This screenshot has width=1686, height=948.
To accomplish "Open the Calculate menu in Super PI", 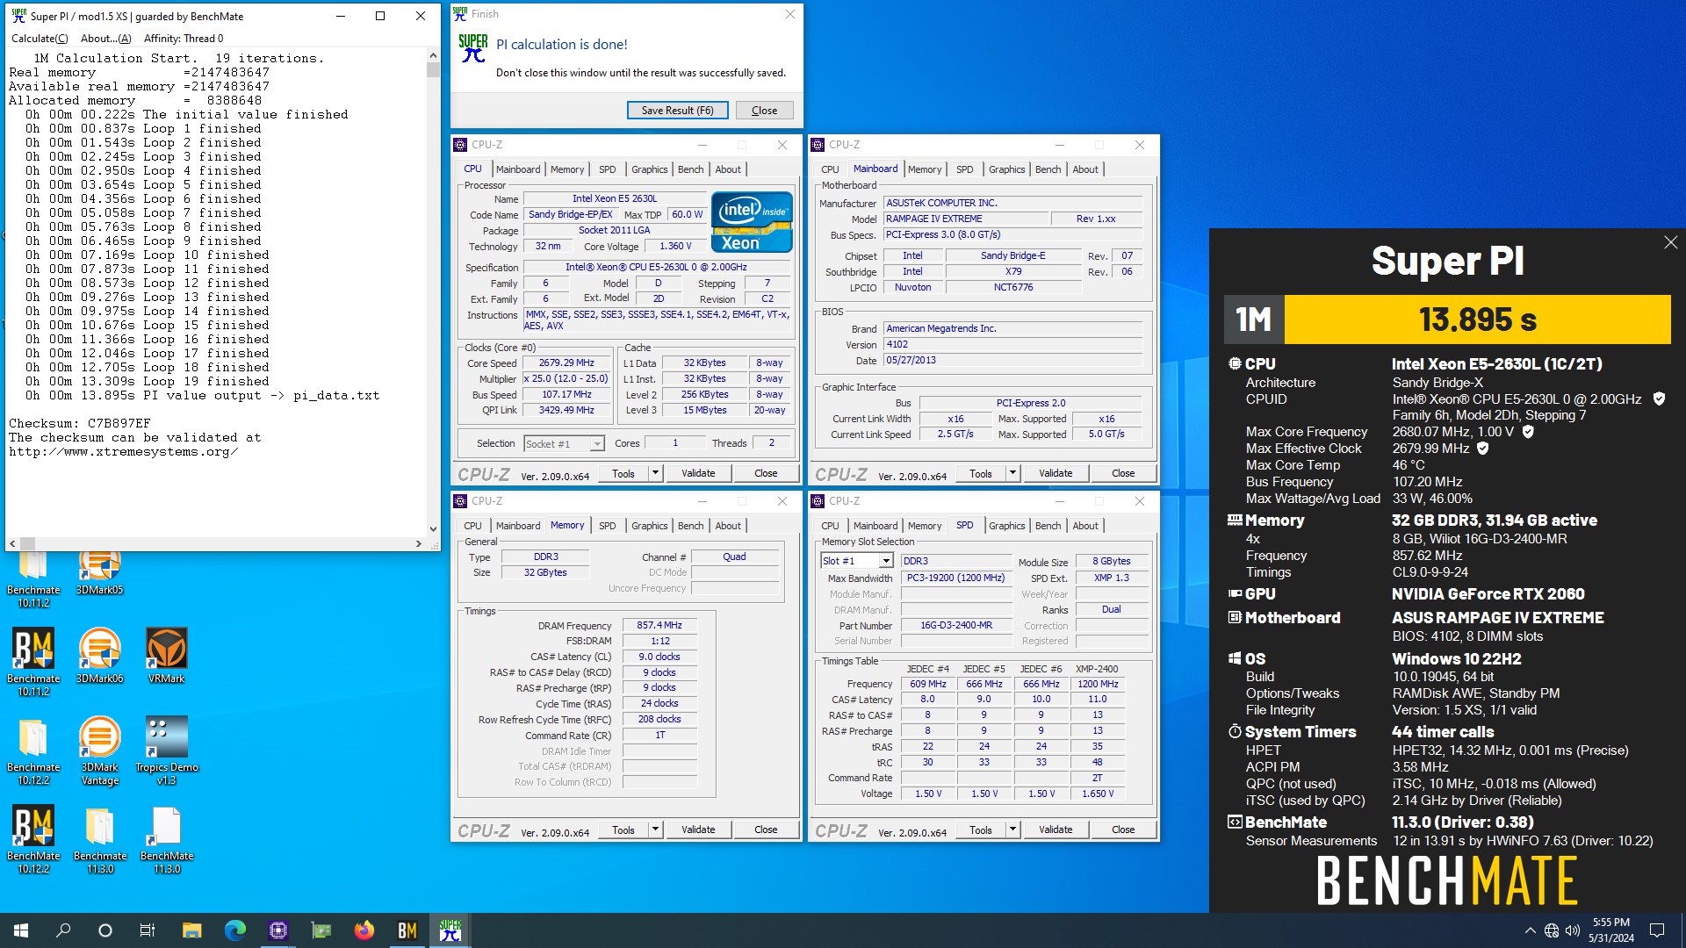I will pyautogui.click(x=39, y=39).
